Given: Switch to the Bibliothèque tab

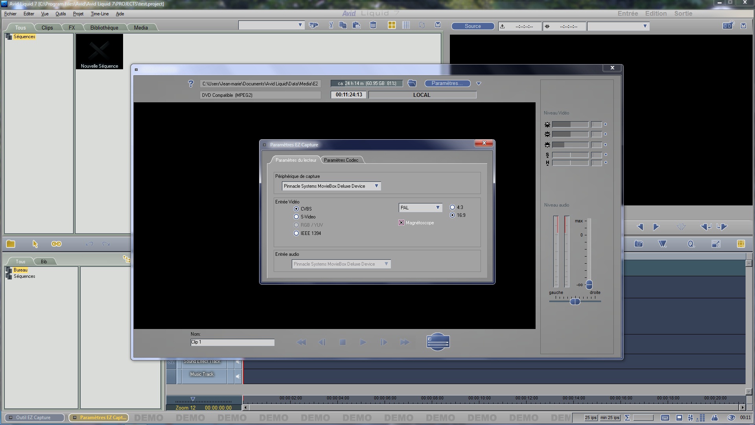Looking at the screenshot, I should tap(104, 28).
